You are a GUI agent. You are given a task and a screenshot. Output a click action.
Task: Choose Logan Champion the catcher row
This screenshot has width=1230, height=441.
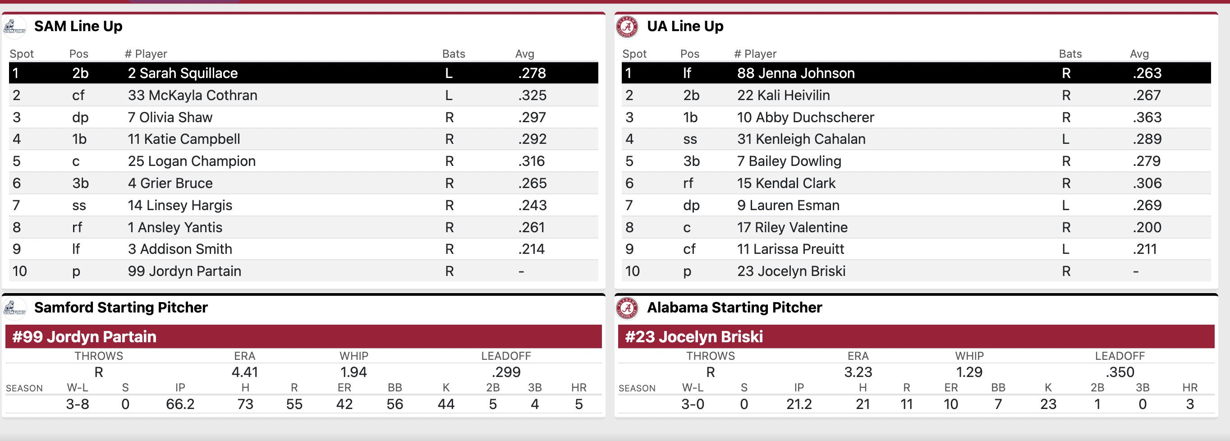click(x=303, y=161)
